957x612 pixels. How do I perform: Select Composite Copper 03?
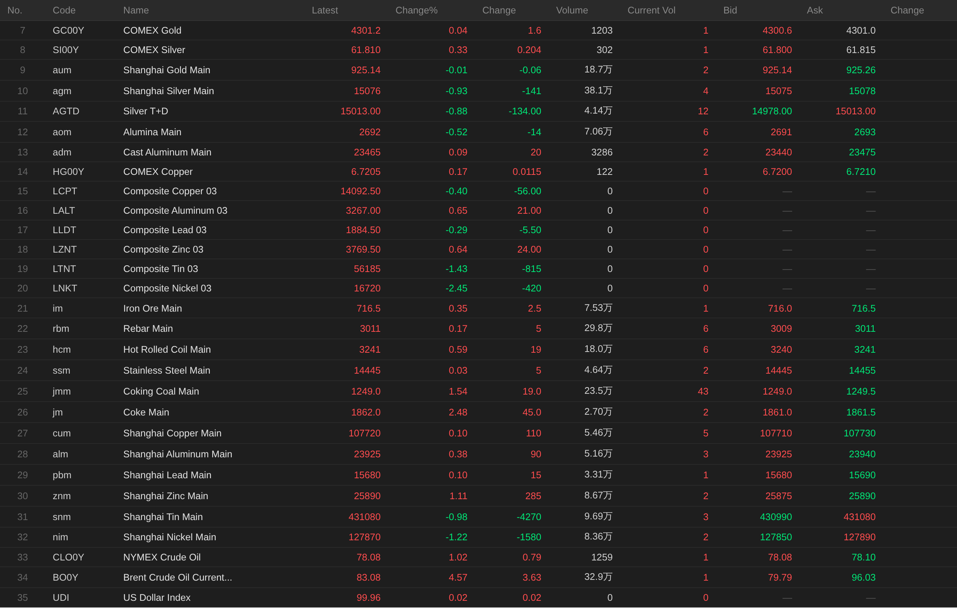click(x=170, y=192)
